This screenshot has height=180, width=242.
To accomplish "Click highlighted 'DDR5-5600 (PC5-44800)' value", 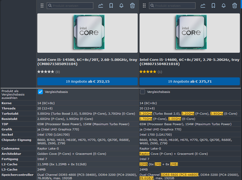I will (180, 174).
